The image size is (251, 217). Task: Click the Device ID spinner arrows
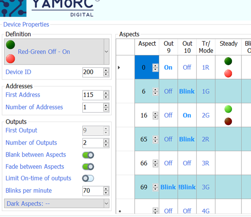[106, 72]
